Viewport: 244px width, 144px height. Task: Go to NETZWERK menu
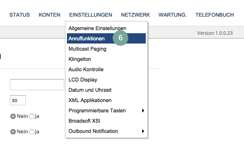point(135,15)
